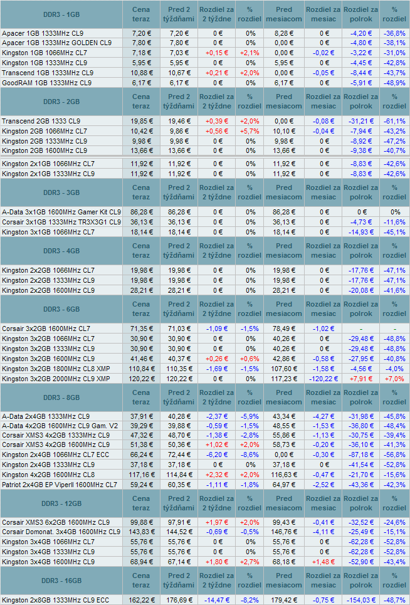Click +1,48 € monthly difference of Kingston 3x4GB 1600MHz

point(323,562)
